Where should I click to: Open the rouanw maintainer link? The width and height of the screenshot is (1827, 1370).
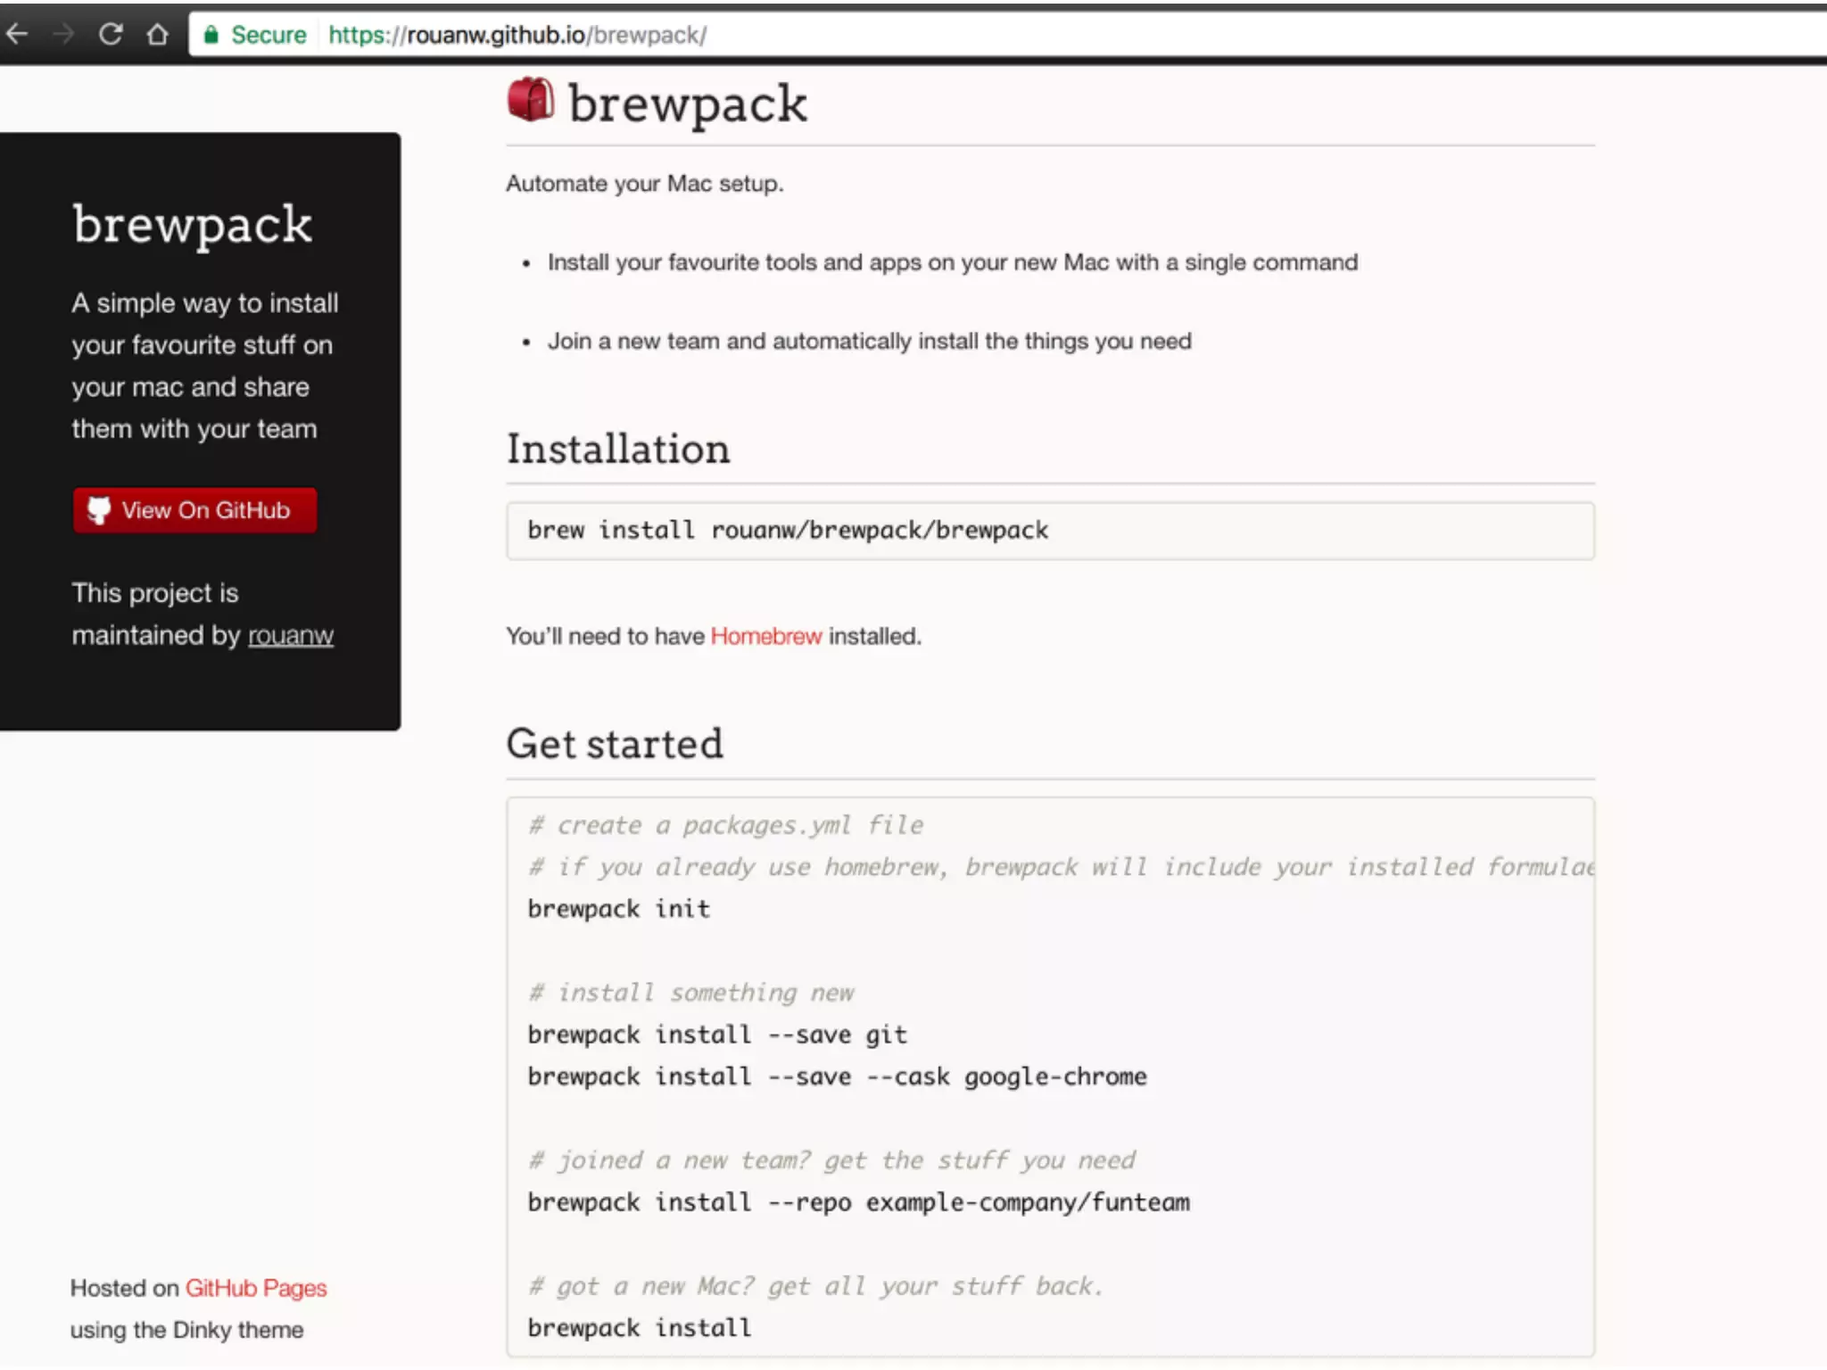pos(290,635)
